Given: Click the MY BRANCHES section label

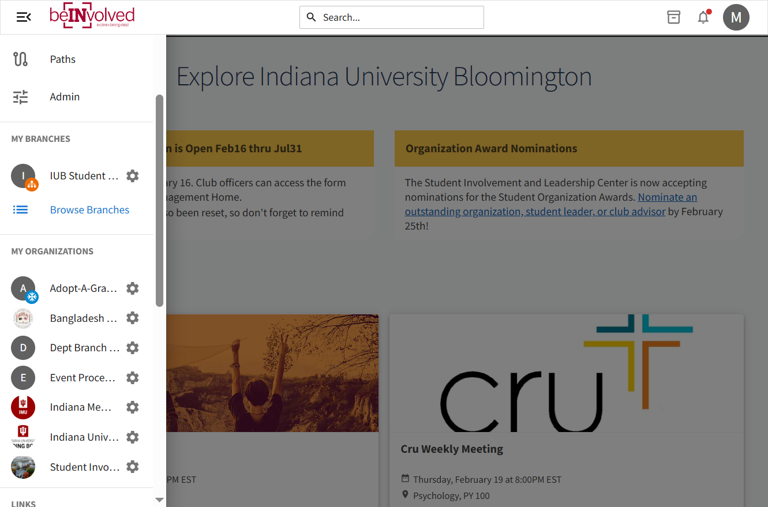Looking at the screenshot, I should pyautogui.click(x=41, y=139).
